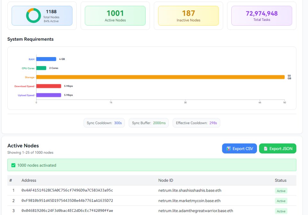Click the Inactive Nodes card showing 187
The image size is (308, 215).
[188, 15]
